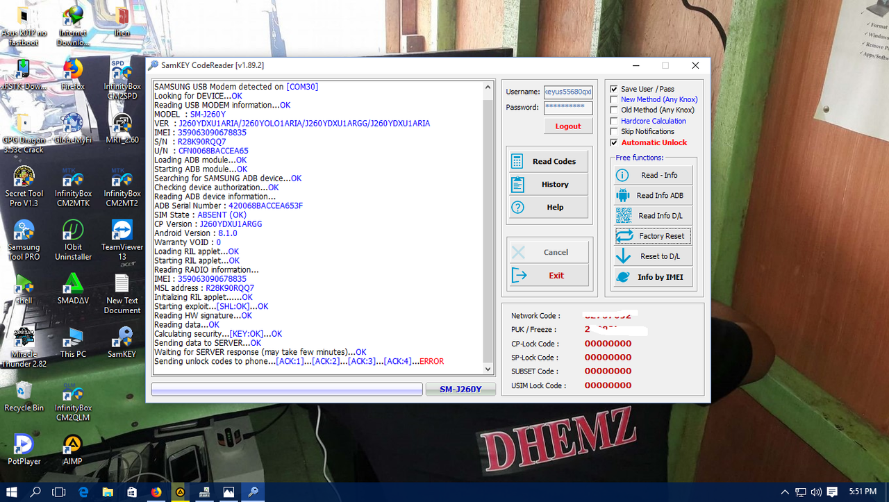Open the InfinityBox CM2SPD desktop shortcut
This screenshot has height=502, width=889.
(122, 80)
